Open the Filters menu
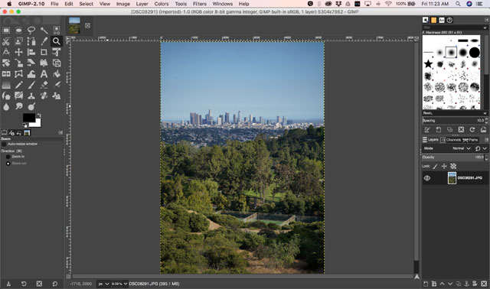The height and width of the screenshot is (289, 490). (x=200, y=4)
